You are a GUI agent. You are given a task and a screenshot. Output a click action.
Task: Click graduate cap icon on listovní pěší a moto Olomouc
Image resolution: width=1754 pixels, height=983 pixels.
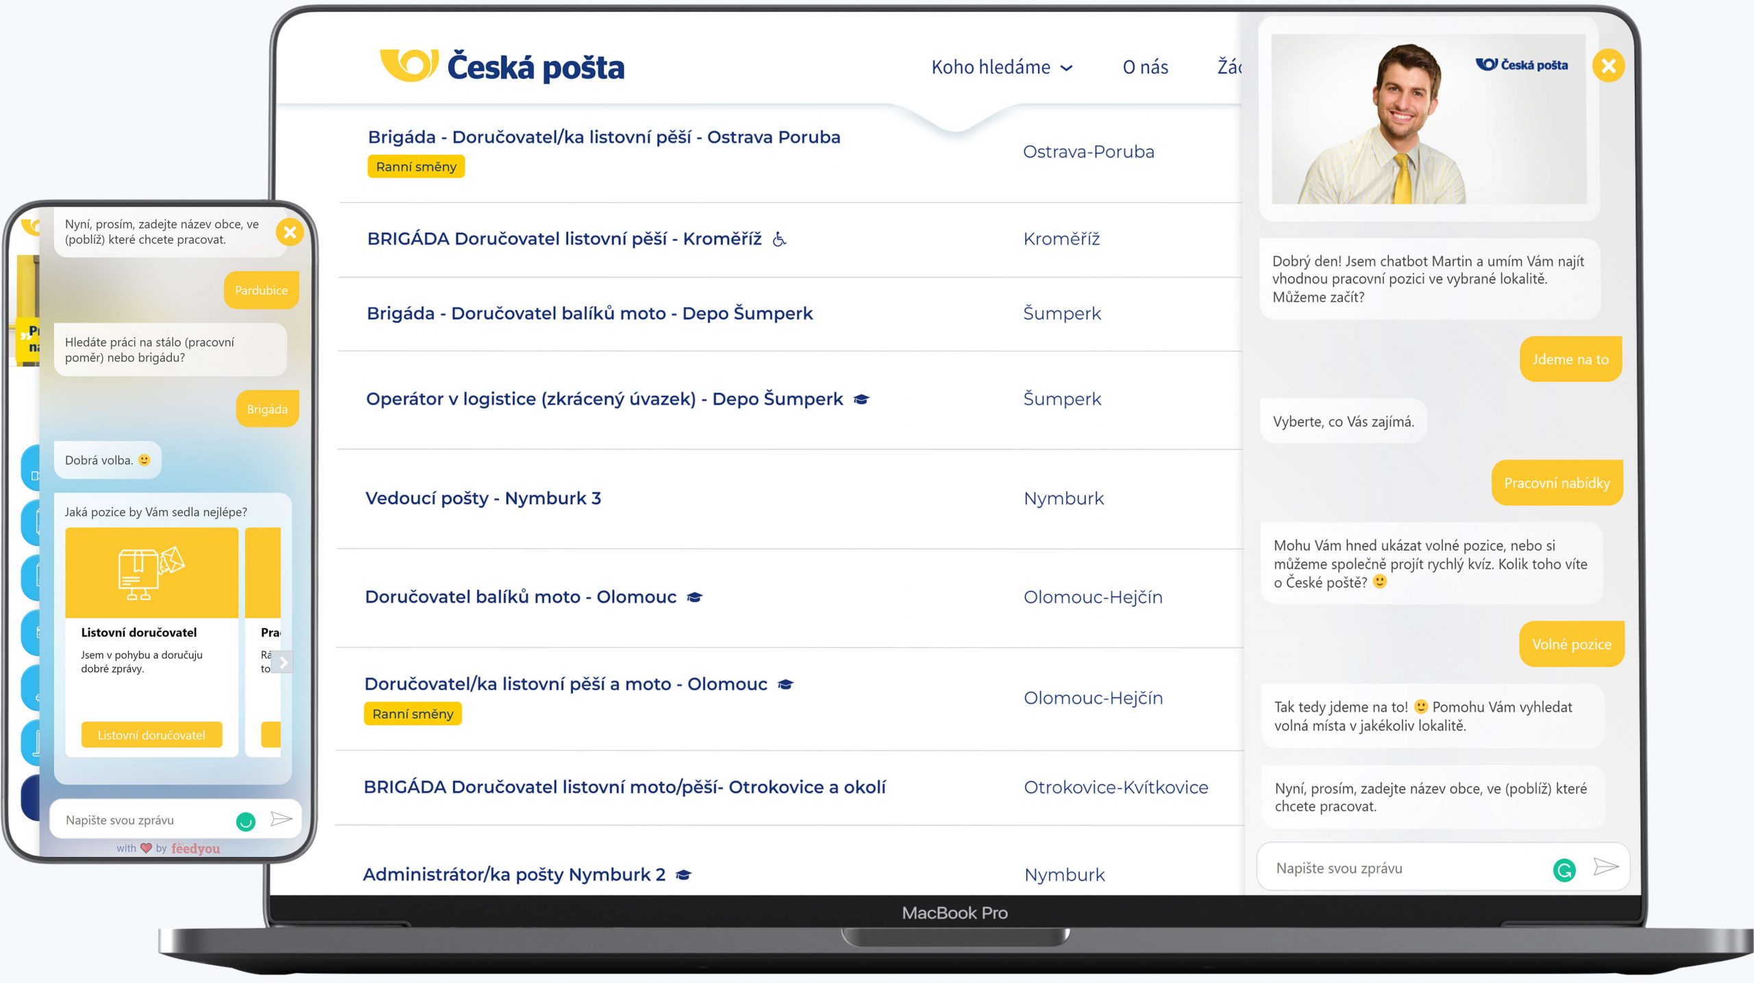pos(785,684)
